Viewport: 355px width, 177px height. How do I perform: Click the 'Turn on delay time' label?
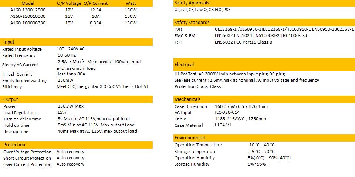(22, 119)
